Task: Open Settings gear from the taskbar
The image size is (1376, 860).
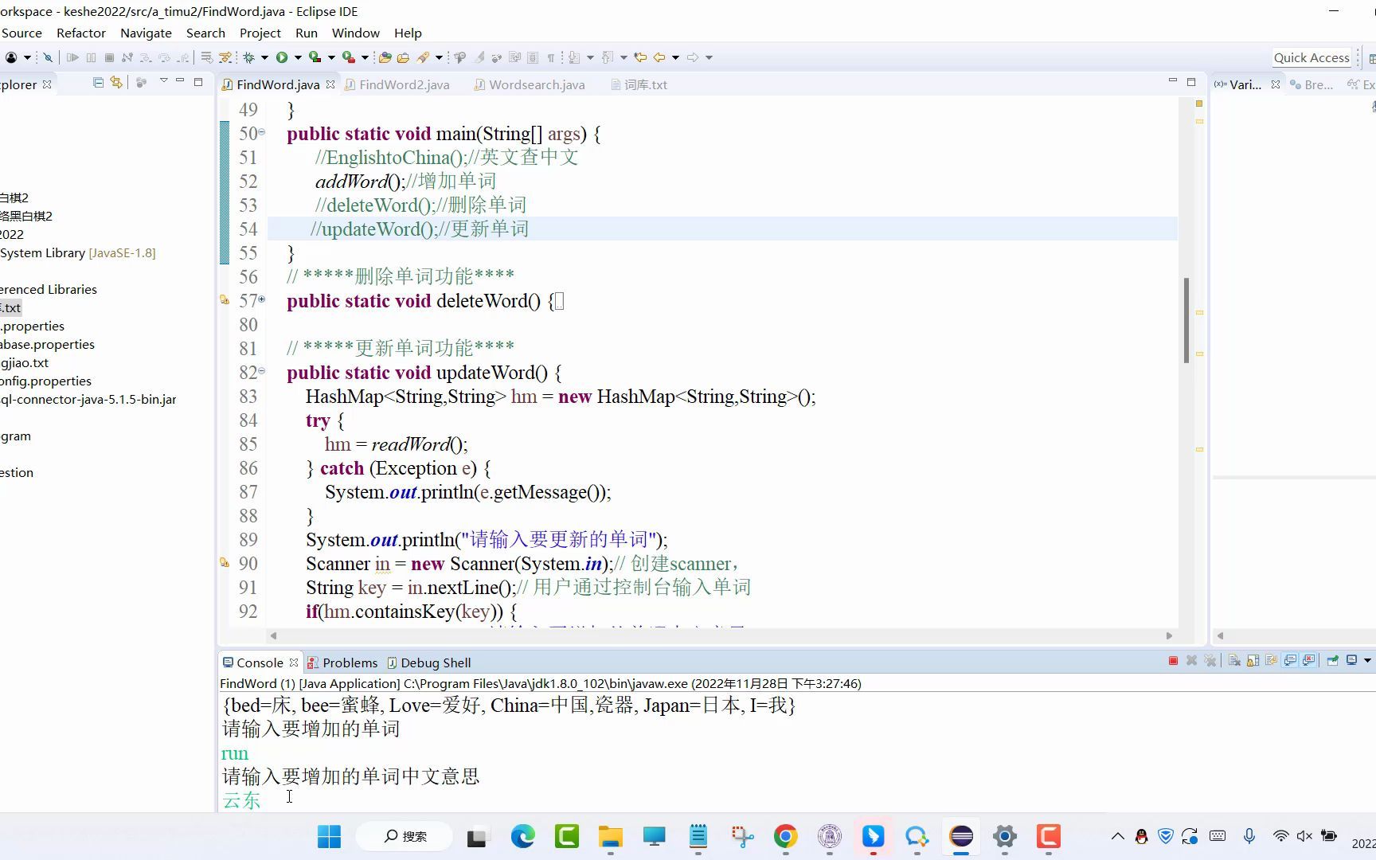Action: (1005, 836)
